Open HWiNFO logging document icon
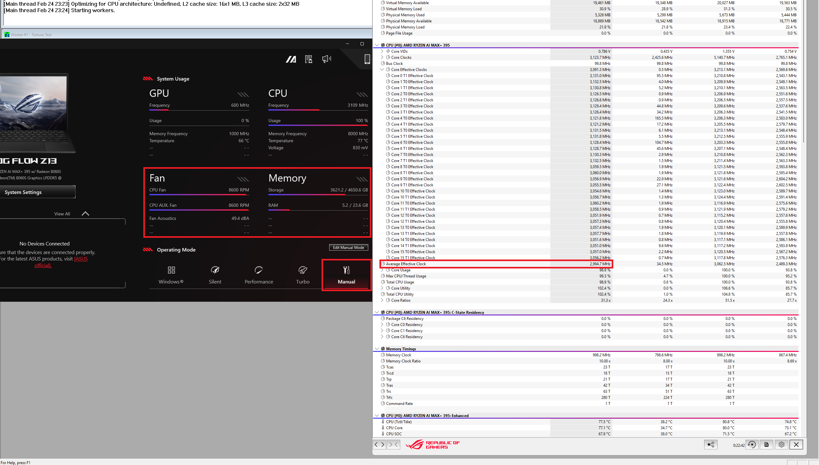819x465 pixels. 767,445
